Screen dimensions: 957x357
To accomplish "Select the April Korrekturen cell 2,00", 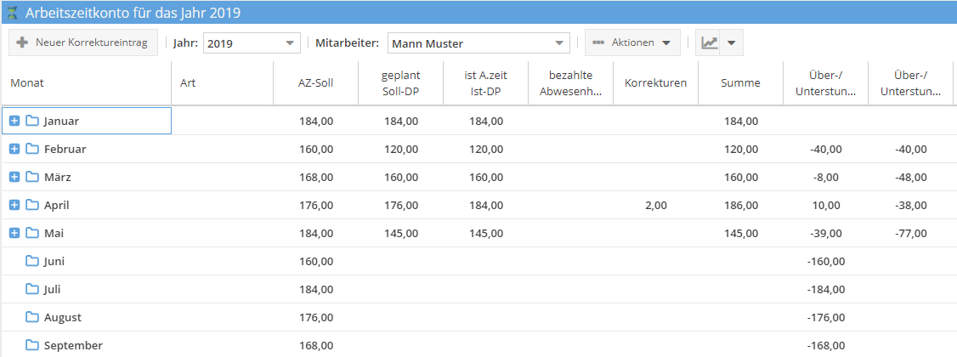I will point(655,205).
